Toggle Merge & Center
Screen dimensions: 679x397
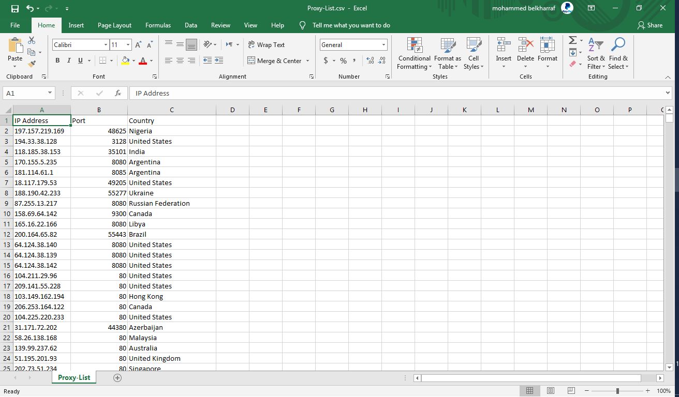pyautogui.click(x=275, y=60)
